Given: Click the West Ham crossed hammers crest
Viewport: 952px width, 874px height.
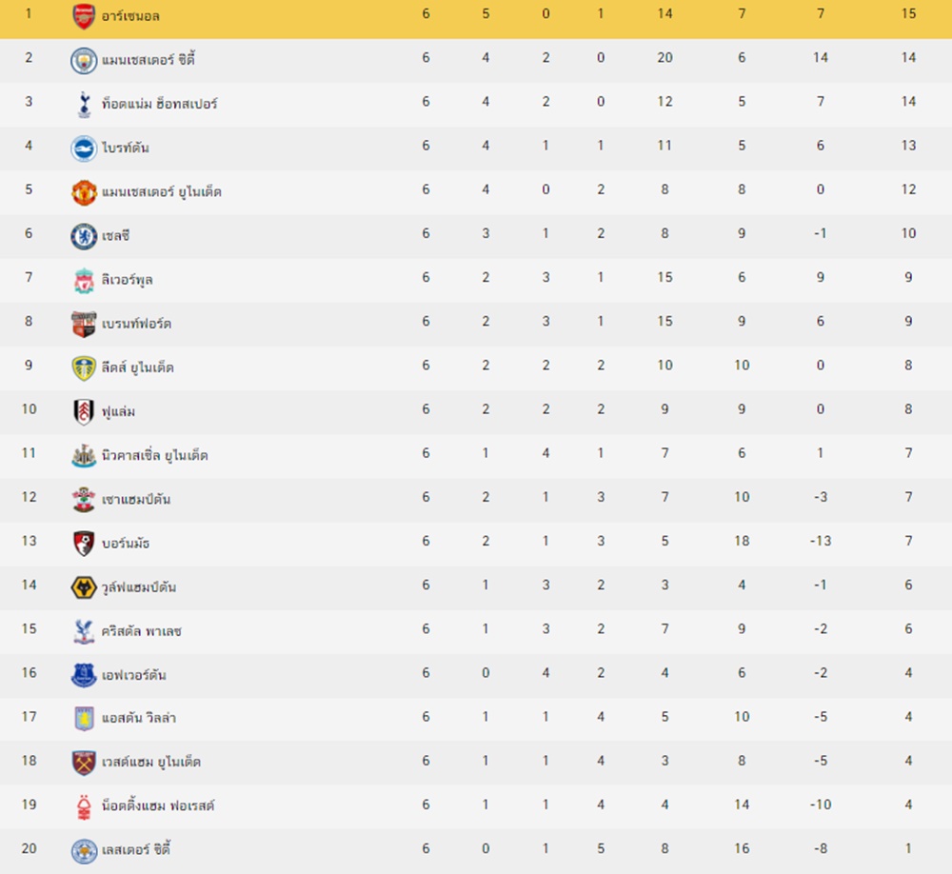Looking at the screenshot, I should tap(84, 763).
